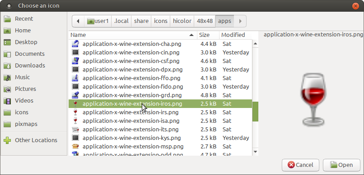The width and height of the screenshot is (364, 175).
Task: Click the scrollbar down arrow
Action: pos(255,152)
